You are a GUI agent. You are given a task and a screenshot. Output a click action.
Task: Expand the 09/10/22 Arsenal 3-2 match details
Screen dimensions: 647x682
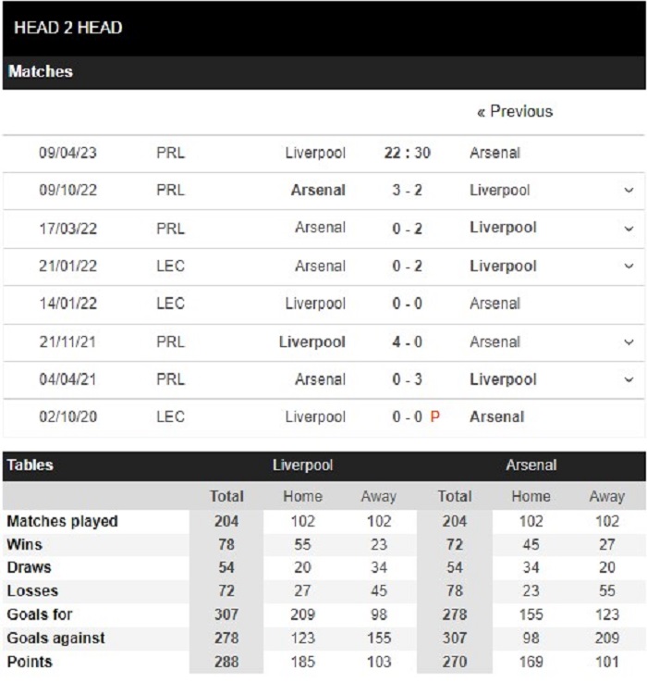pos(629,191)
